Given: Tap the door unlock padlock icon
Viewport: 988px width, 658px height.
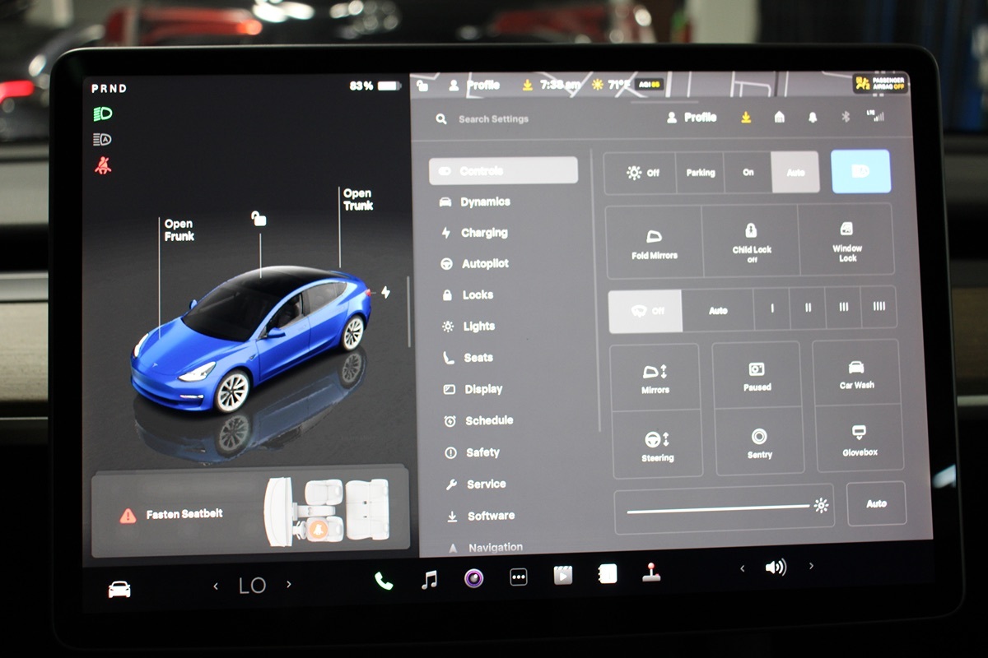Looking at the screenshot, I should 259,218.
